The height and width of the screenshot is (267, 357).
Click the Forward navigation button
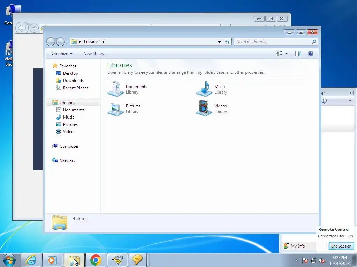click(60, 42)
